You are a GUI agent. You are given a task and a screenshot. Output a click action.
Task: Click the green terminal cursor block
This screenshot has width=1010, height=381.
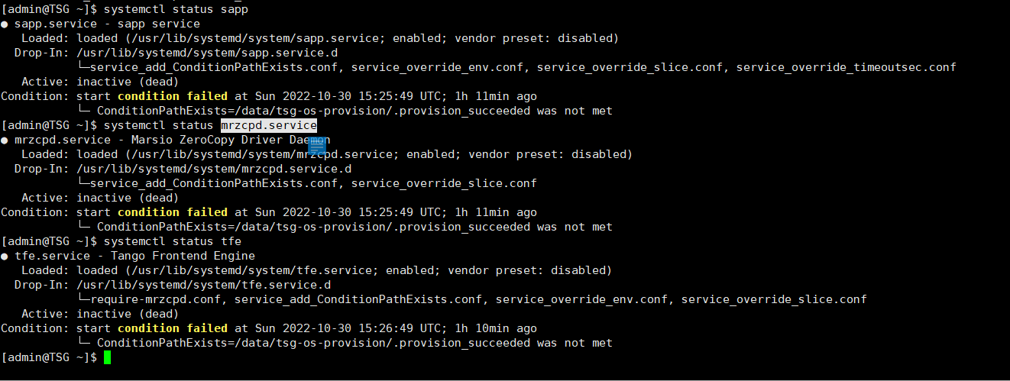tap(108, 357)
